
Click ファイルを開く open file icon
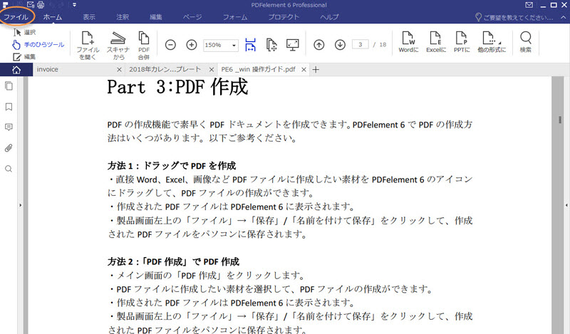coord(88,46)
